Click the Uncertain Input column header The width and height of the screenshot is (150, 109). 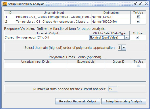pos(53,13)
